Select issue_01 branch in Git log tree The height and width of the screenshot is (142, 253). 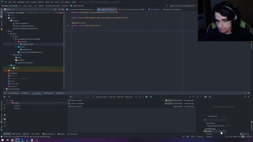pyautogui.click(x=17, y=106)
